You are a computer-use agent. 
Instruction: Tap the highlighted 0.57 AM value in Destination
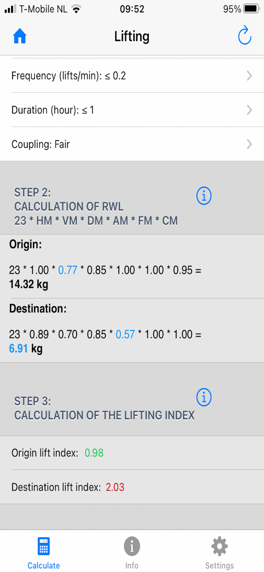(x=126, y=334)
